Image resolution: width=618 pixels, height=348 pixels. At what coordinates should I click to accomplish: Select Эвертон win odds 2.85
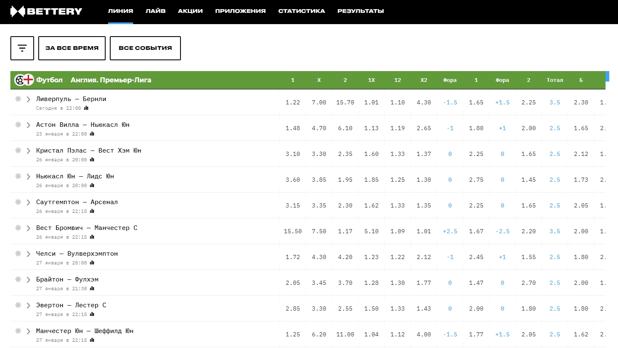[293, 309]
